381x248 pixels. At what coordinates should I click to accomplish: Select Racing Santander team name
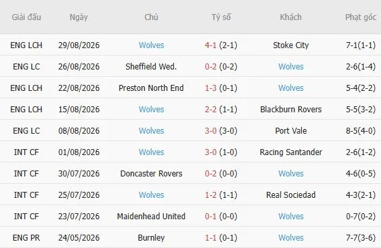point(291,152)
